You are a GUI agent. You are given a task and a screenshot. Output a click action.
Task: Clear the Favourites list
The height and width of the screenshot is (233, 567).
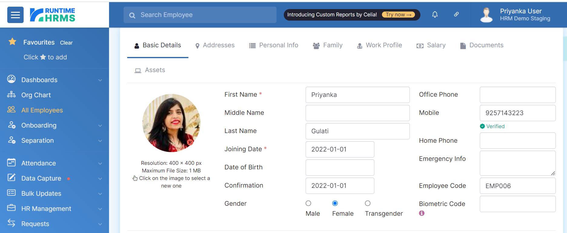[66, 43]
